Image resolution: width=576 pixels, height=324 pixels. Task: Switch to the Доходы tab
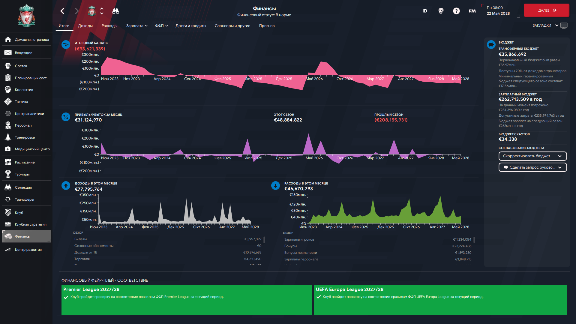[85, 26]
